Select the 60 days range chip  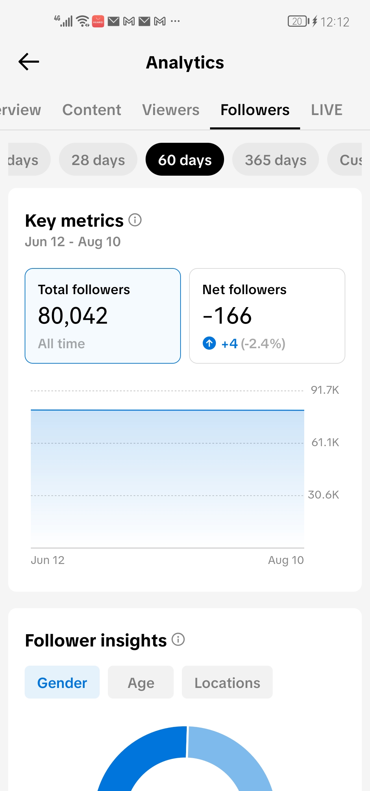coord(185,159)
